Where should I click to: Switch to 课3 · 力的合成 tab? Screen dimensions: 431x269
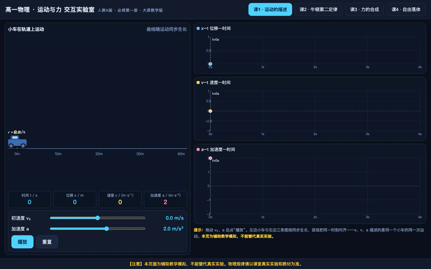(365, 10)
